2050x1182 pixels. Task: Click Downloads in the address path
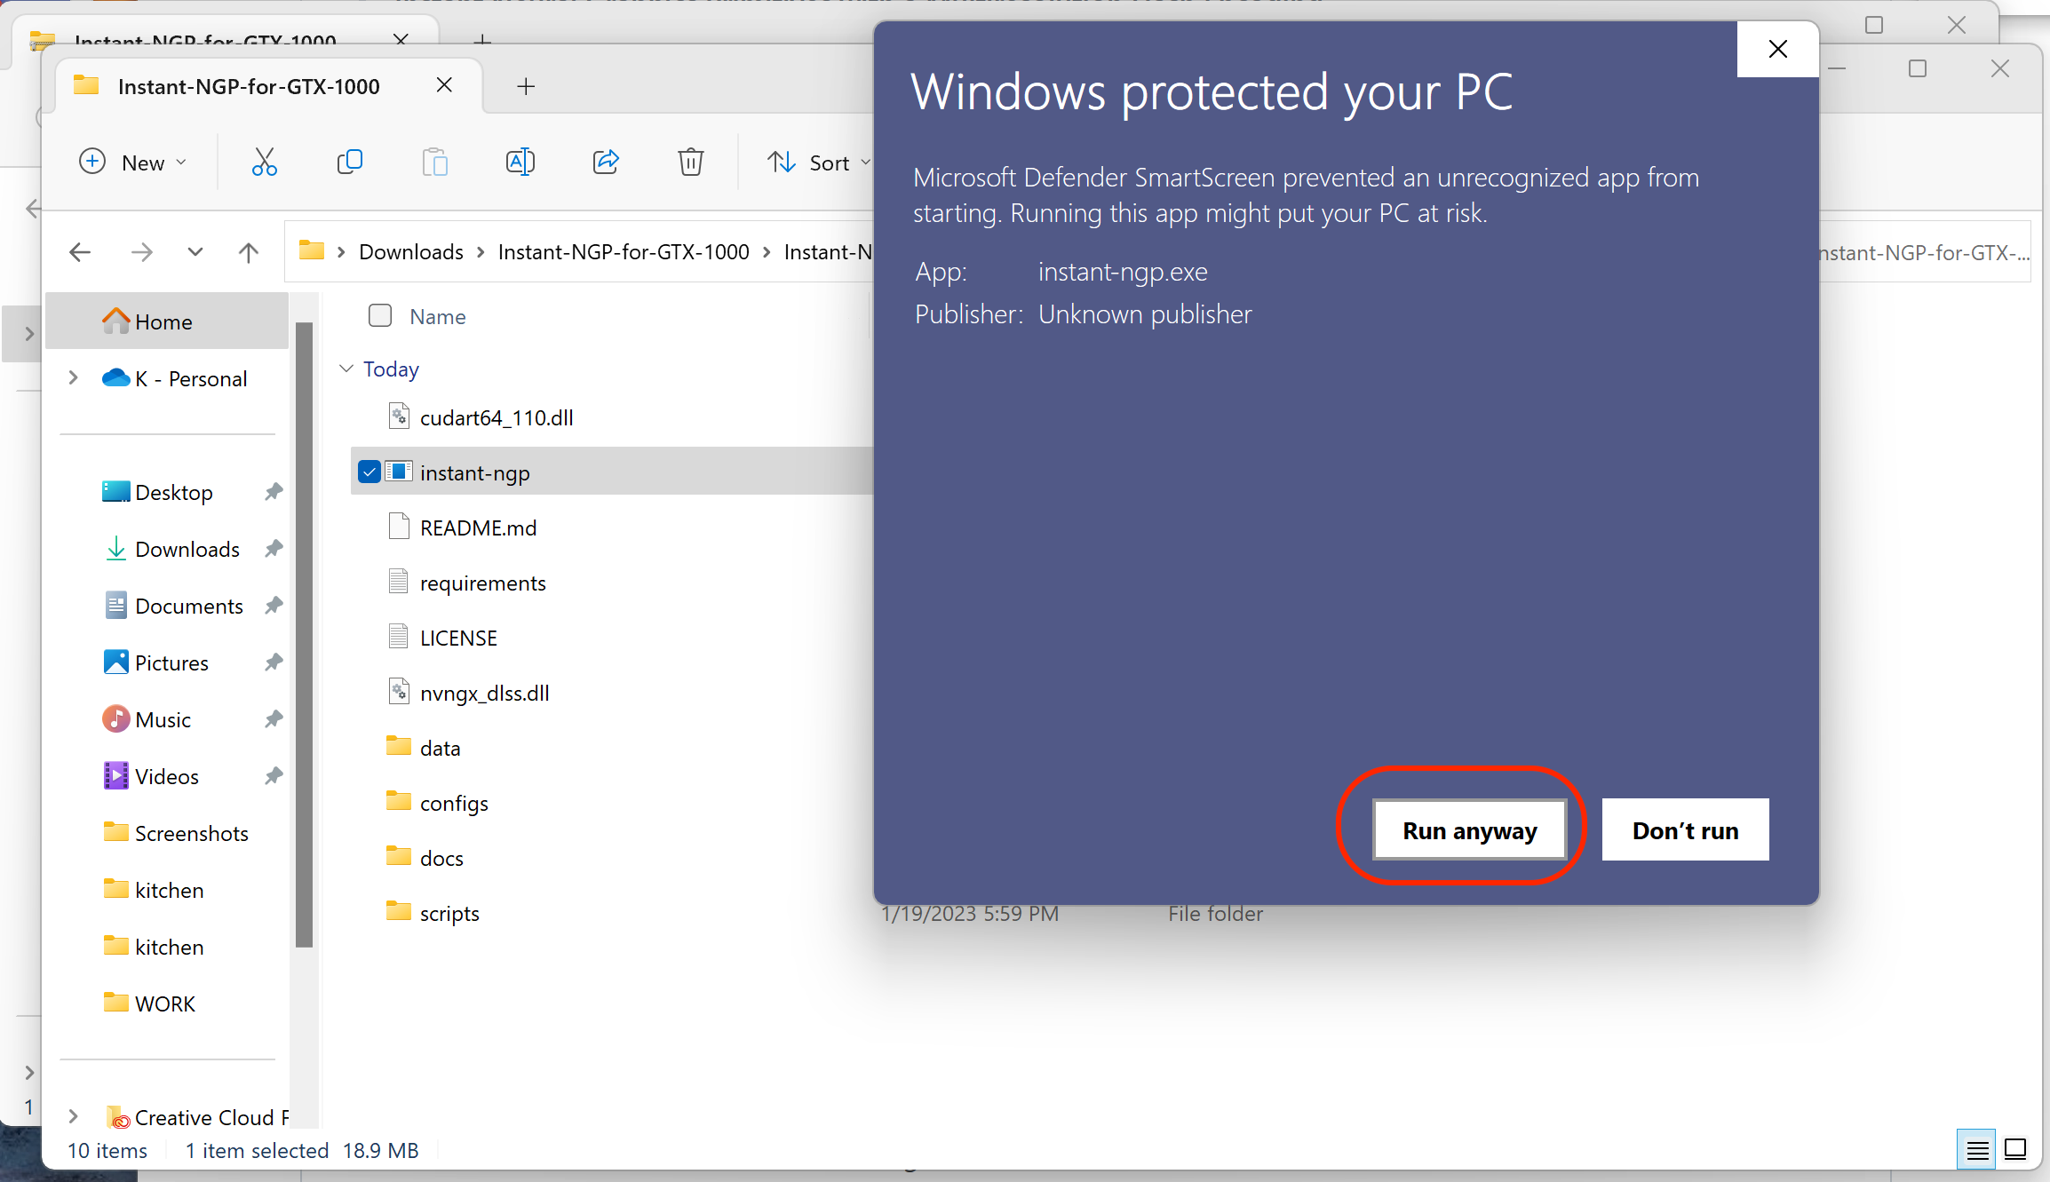[411, 252]
